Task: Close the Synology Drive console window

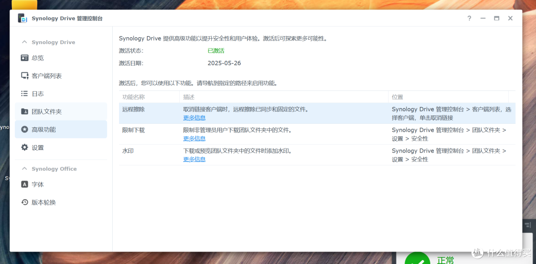Action: click(x=510, y=18)
